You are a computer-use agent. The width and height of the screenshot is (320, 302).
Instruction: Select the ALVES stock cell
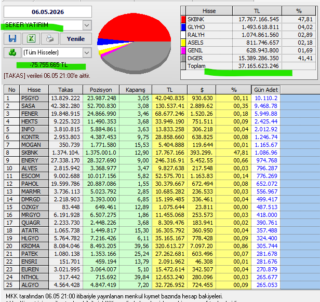click(34, 168)
